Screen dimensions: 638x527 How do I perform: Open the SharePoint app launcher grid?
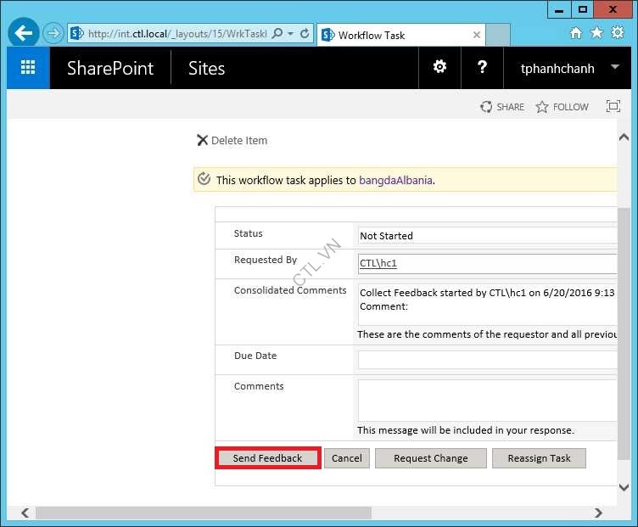[x=28, y=68]
